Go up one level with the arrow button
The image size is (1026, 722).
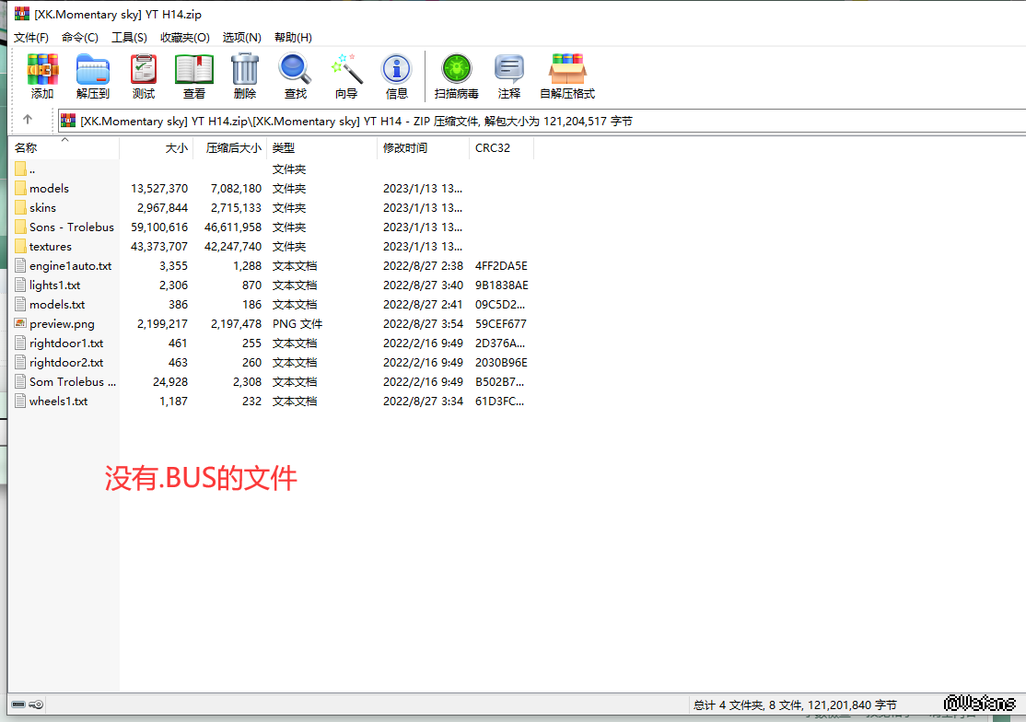point(28,120)
